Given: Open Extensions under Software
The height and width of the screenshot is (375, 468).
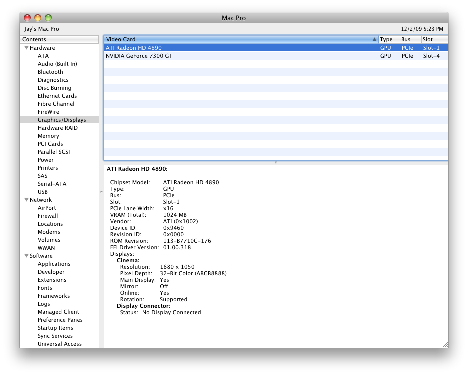Looking at the screenshot, I should [52, 280].
